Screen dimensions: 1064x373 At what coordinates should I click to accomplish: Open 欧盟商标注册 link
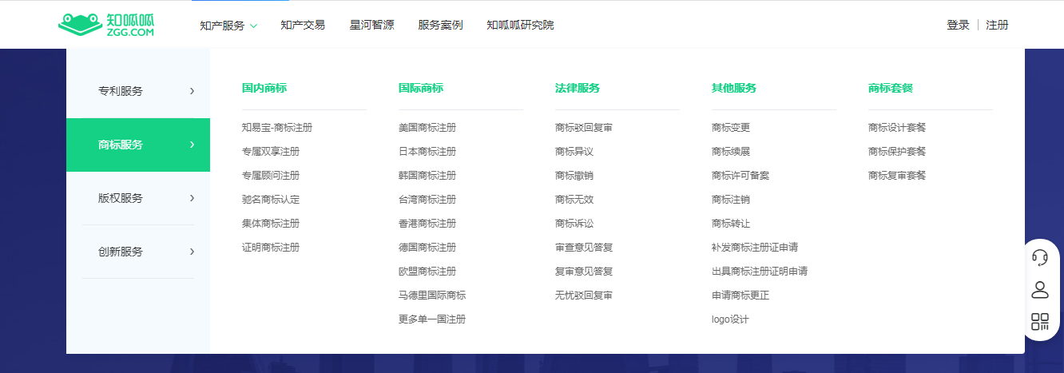[427, 272]
